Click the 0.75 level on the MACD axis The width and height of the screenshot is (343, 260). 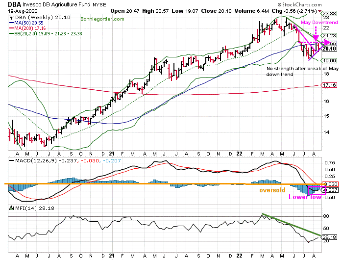point(330,163)
